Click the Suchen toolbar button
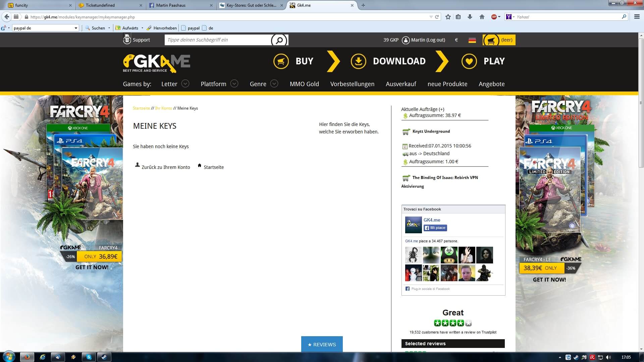 pos(95,28)
